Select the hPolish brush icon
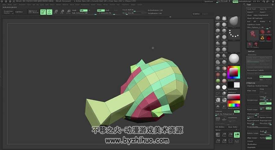This screenshot has height=150, width=275. [x=218, y=44]
